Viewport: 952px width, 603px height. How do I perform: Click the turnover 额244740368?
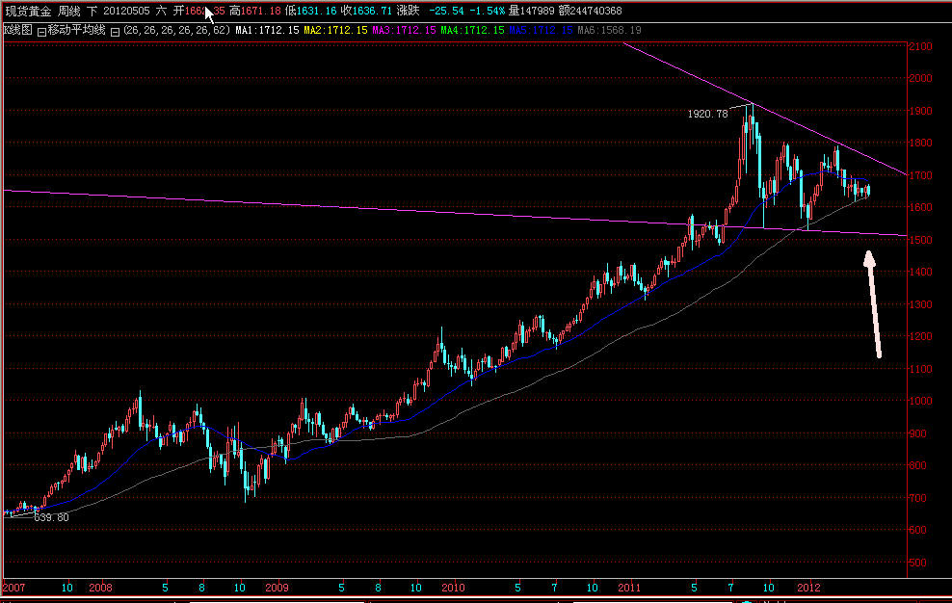(x=590, y=11)
